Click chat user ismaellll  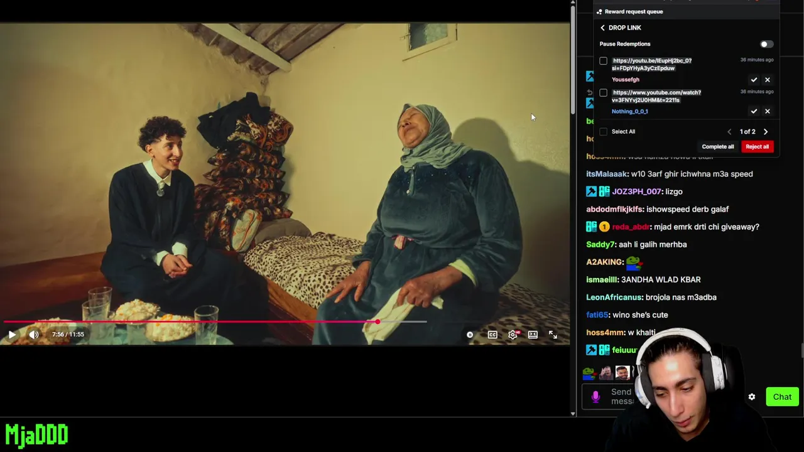coord(602,279)
